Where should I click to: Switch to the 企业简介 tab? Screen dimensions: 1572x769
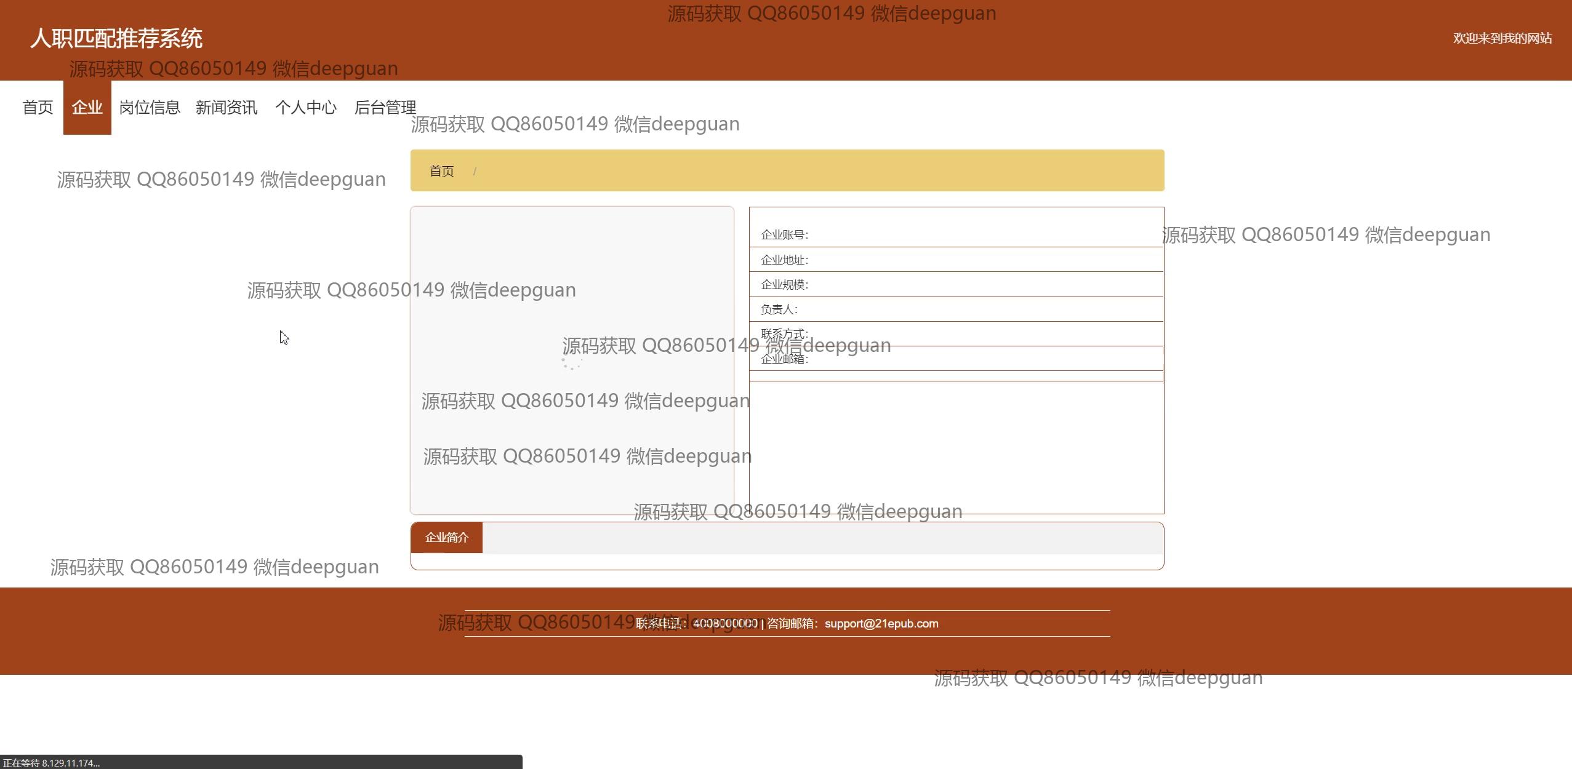(x=446, y=538)
